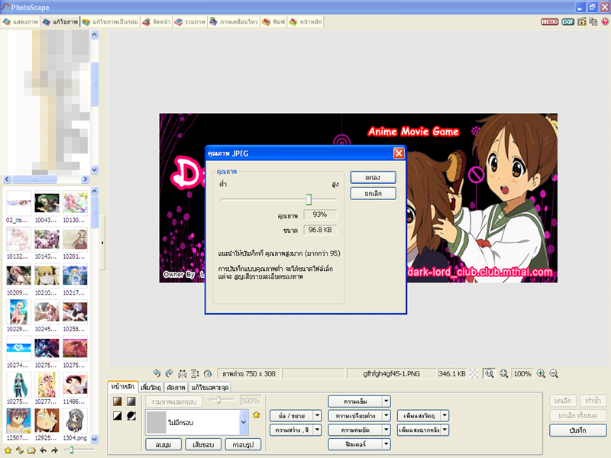Apply the sepia tone icon
Image resolution: width=611 pixels, height=458 pixels.
click(x=118, y=402)
